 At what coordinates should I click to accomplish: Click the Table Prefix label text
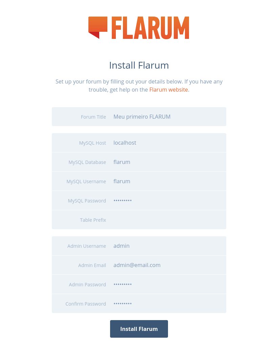[x=93, y=220]
